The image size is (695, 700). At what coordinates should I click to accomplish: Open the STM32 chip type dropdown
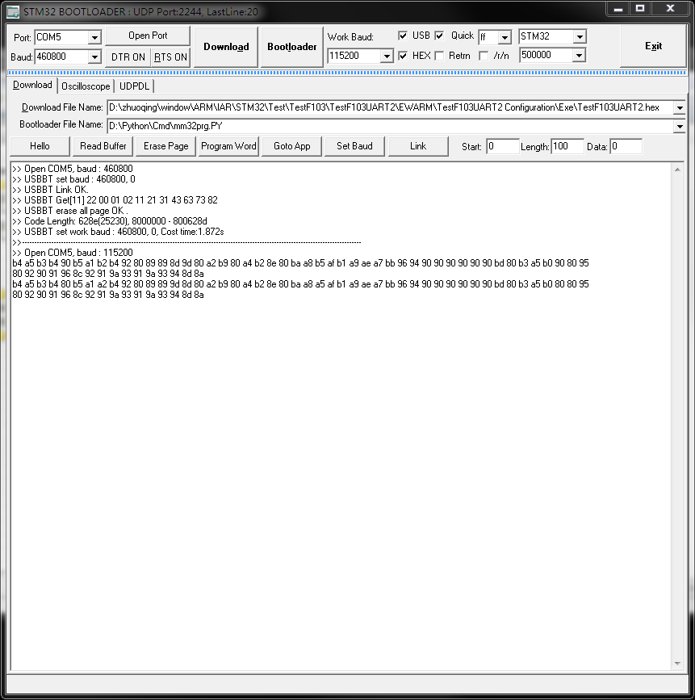[580, 36]
